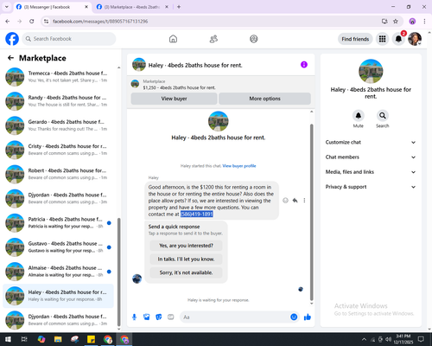Open Patricia's unread conversation
432x346 pixels.
pos(58,222)
